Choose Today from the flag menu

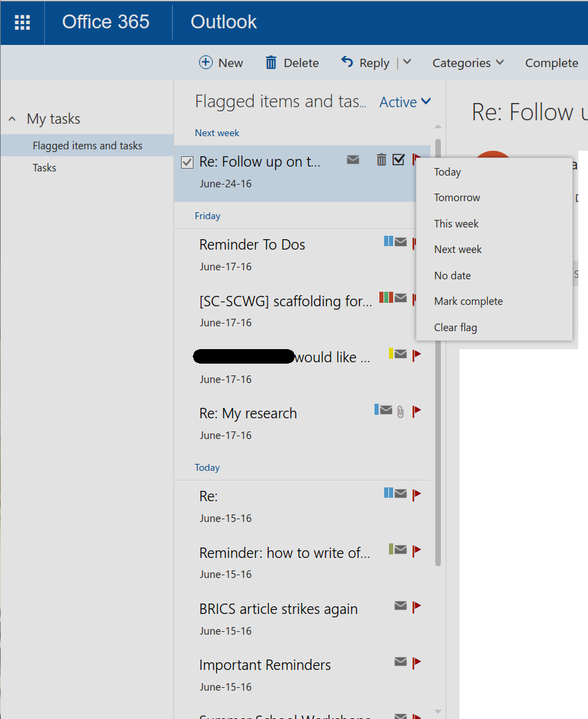494,172
